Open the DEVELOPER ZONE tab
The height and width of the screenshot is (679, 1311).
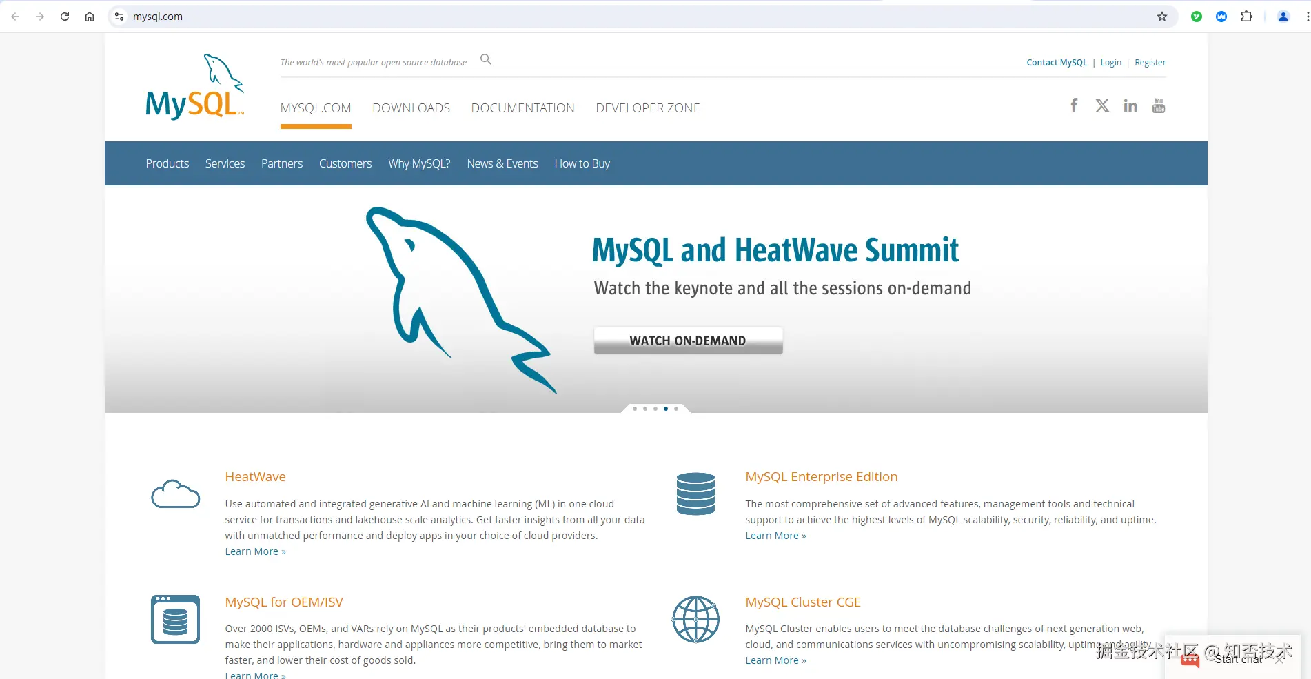click(x=648, y=108)
